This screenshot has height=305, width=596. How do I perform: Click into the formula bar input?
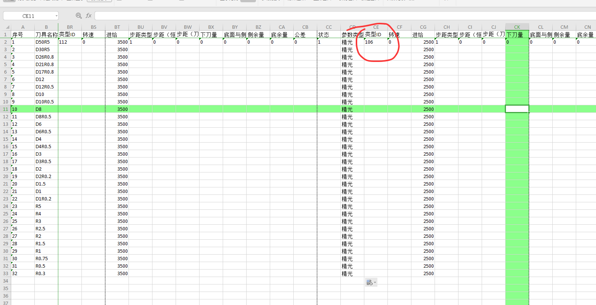(345, 16)
